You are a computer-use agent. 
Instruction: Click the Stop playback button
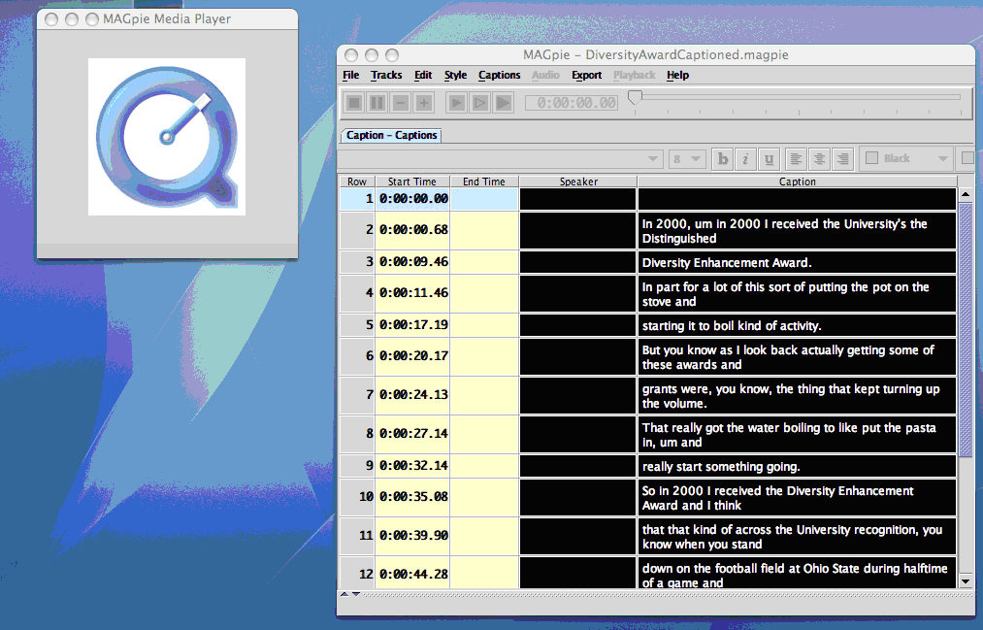click(354, 102)
